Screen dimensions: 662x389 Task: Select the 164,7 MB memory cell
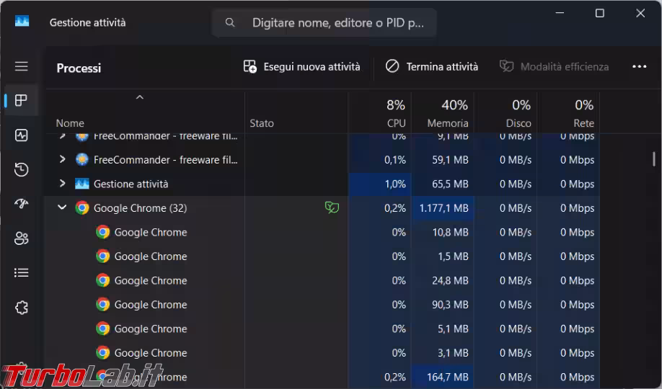click(x=443, y=376)
